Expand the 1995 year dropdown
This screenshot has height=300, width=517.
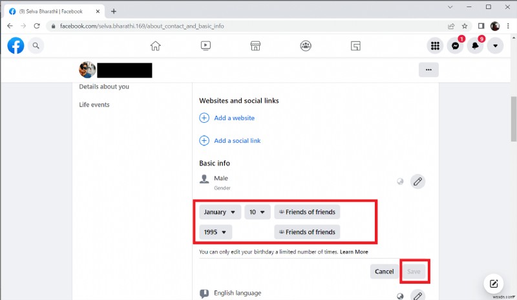[x=216, y=232]
